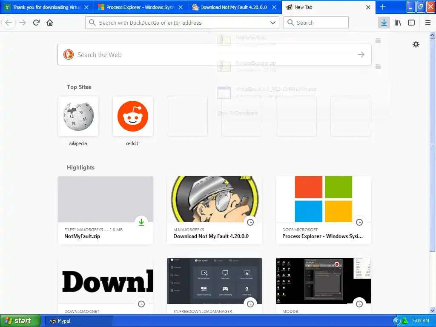436x327 pixels.
Task: Close the Thank you for downloading tab
Action: pos(86,7)
